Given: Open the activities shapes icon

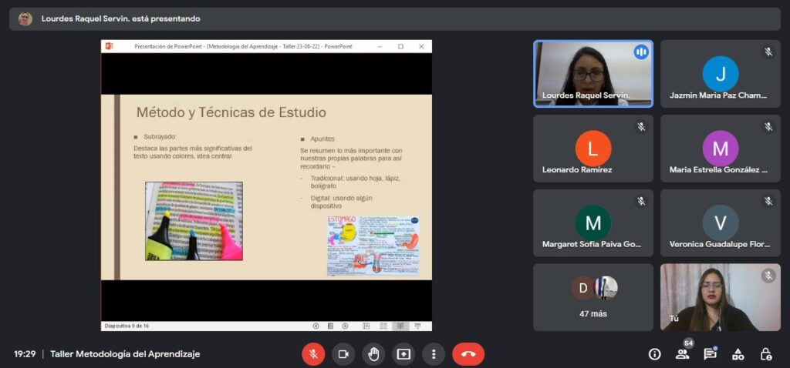Looking at the screenshot, I should (738, 354).
